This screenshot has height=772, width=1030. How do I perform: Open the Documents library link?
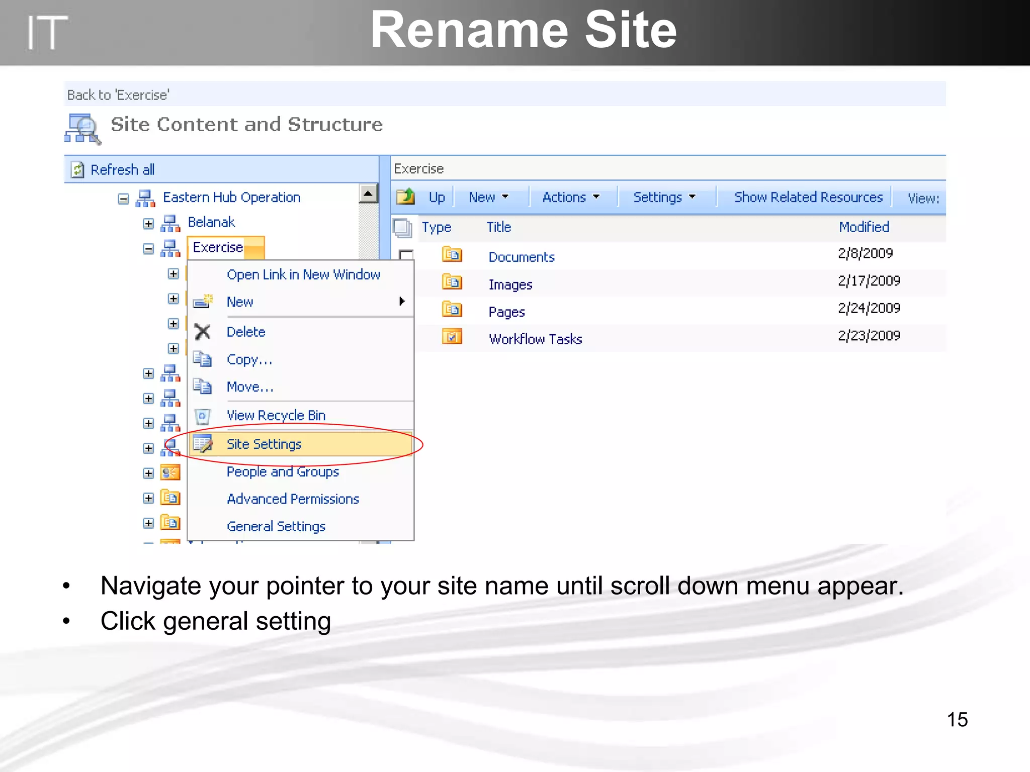pos(522,257)
